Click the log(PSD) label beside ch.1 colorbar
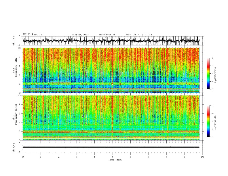This screenshot has height=176, width=228. tap(216, 75)
